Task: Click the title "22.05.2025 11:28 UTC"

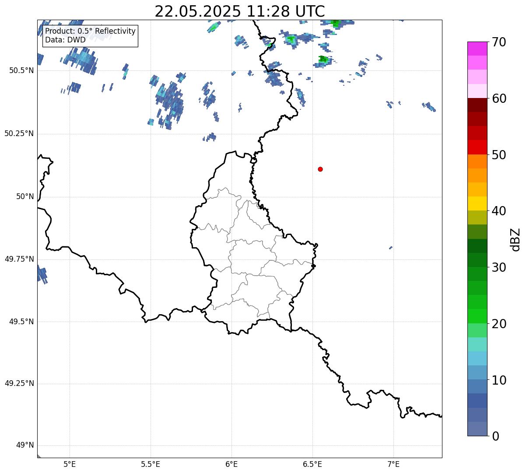Action: [x=240, y=11]
